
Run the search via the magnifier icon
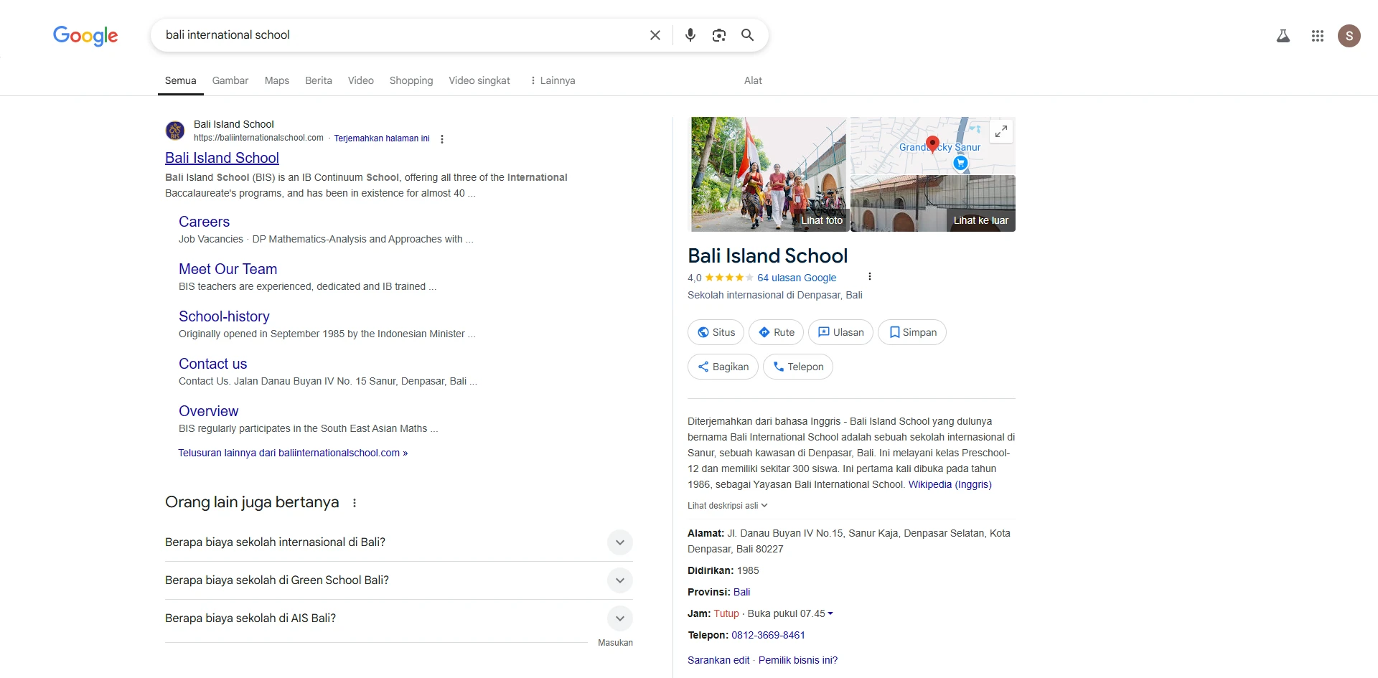point(747,34)
